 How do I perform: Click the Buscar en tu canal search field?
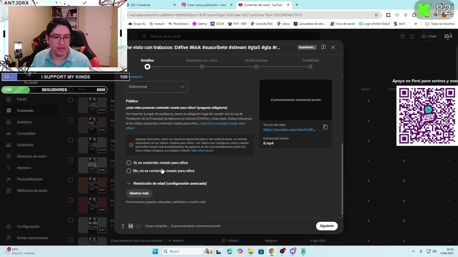point(229,36)
